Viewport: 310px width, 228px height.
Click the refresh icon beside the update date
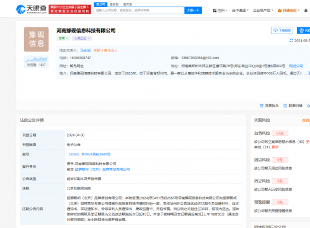pyautogui.click(x=291, y=40)
